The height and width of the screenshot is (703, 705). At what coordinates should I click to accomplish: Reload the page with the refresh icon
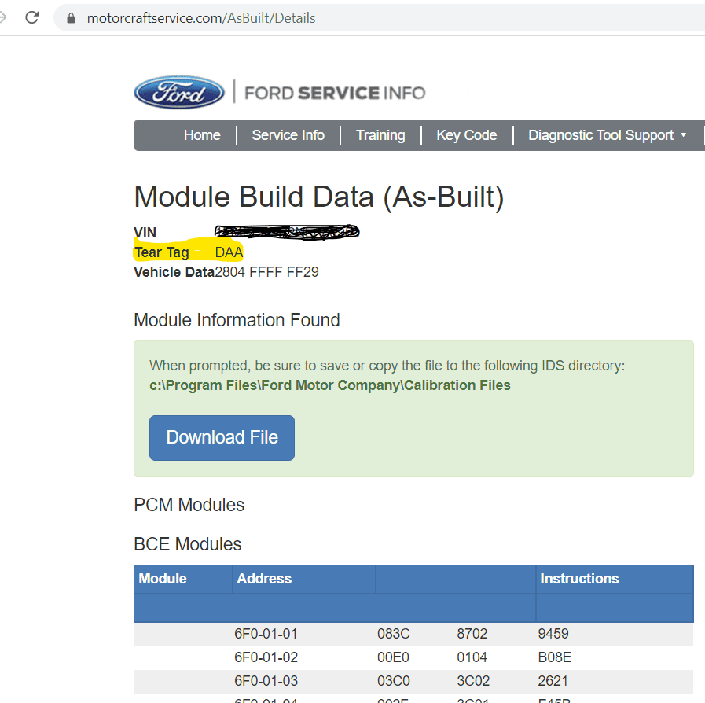(x=32, y=17)
